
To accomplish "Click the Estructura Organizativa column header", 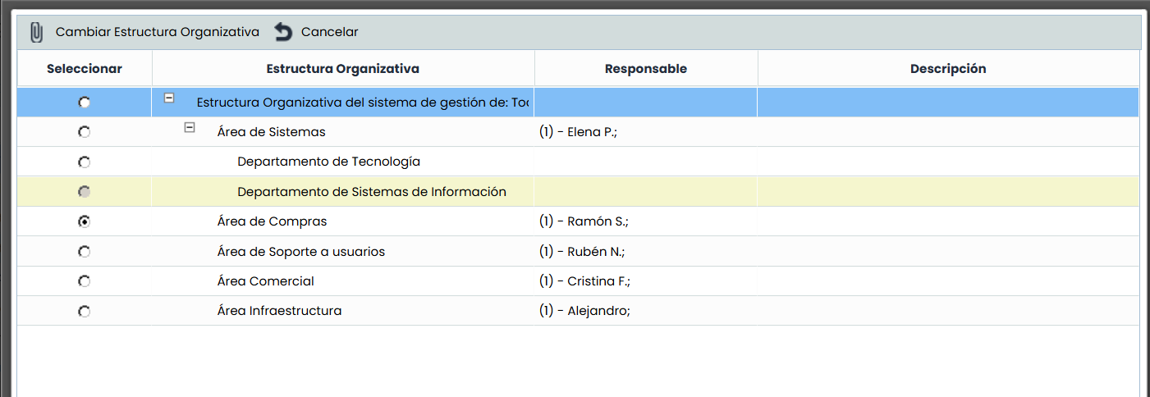I will [x=342, y=69].
